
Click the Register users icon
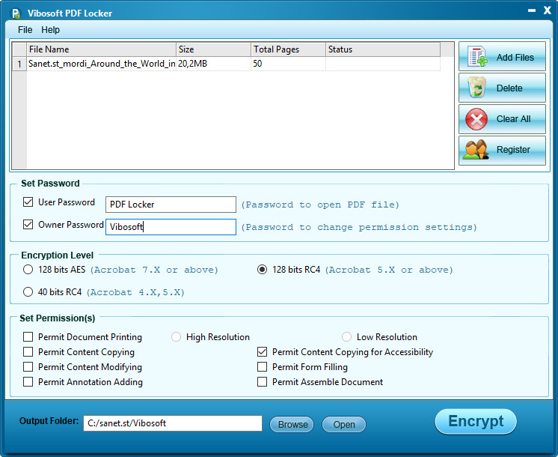[x=476, y=149]
